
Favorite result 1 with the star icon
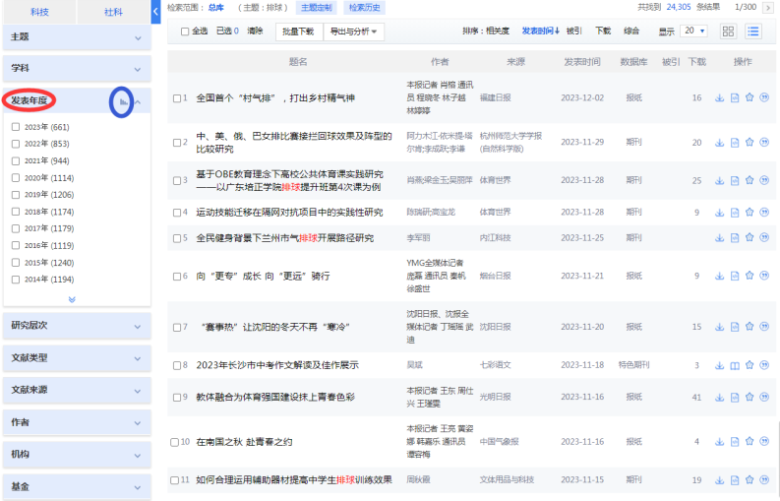(x=750, y=97)
